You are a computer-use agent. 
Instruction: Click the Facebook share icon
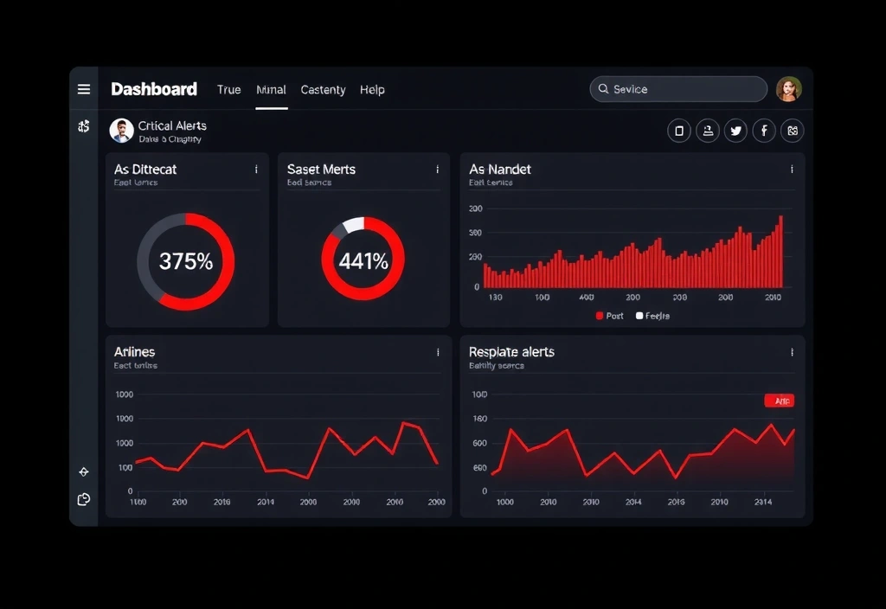(x=764, y=131)
